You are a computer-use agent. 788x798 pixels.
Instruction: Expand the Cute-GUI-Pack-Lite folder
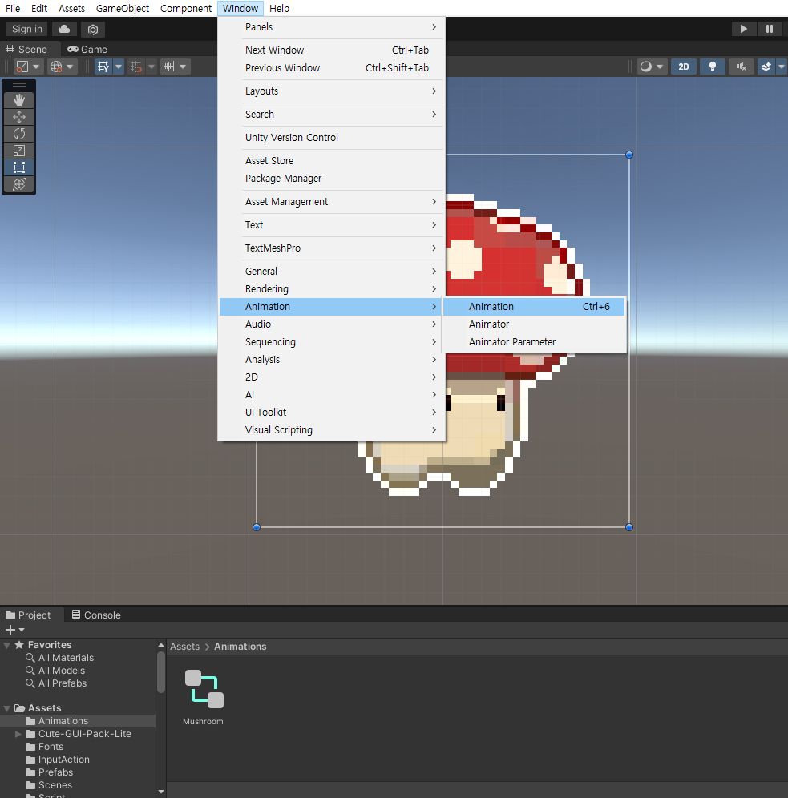[x=18, y=734]
